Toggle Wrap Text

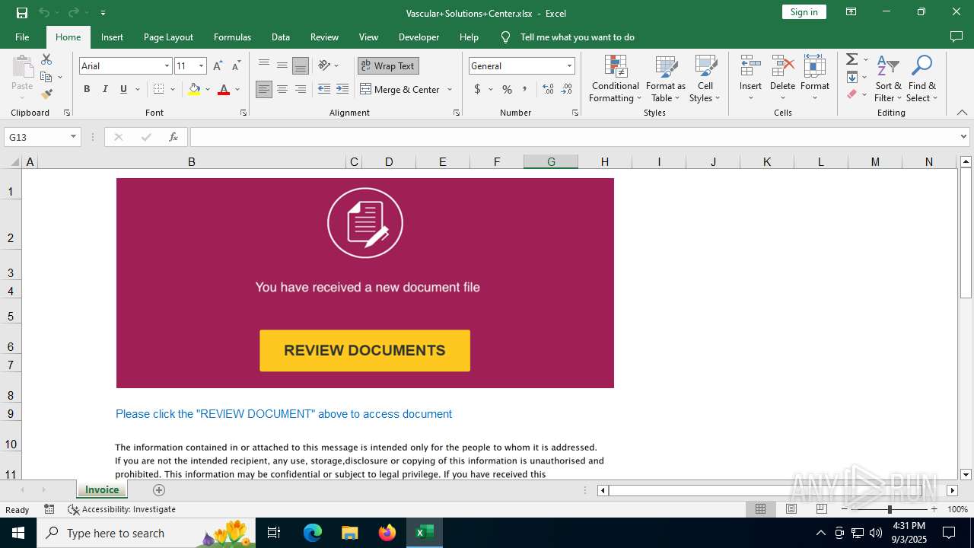click(x=388, y=65)
